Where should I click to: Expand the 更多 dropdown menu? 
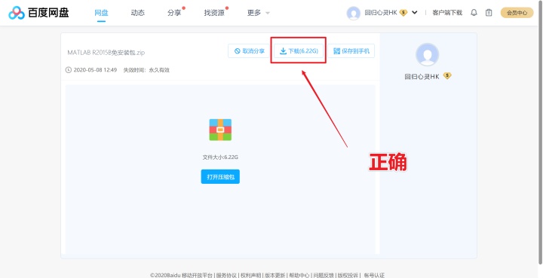pos(258,13)
